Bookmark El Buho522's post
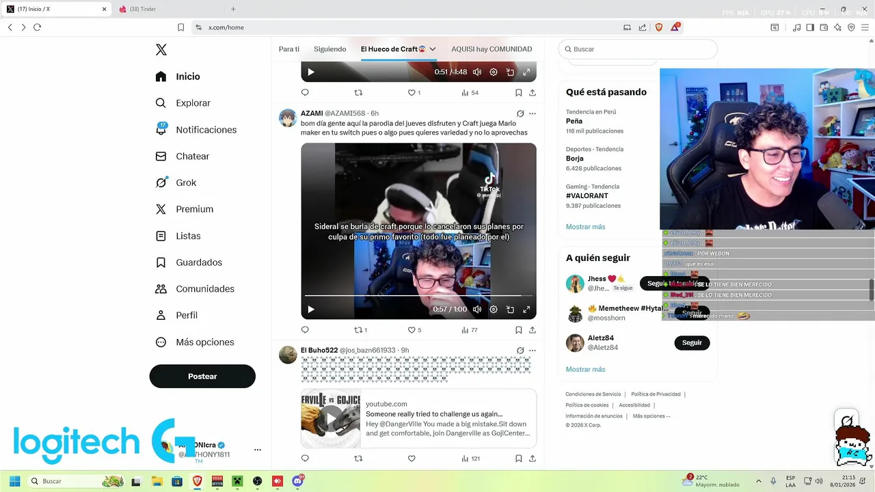 (519, 459)
